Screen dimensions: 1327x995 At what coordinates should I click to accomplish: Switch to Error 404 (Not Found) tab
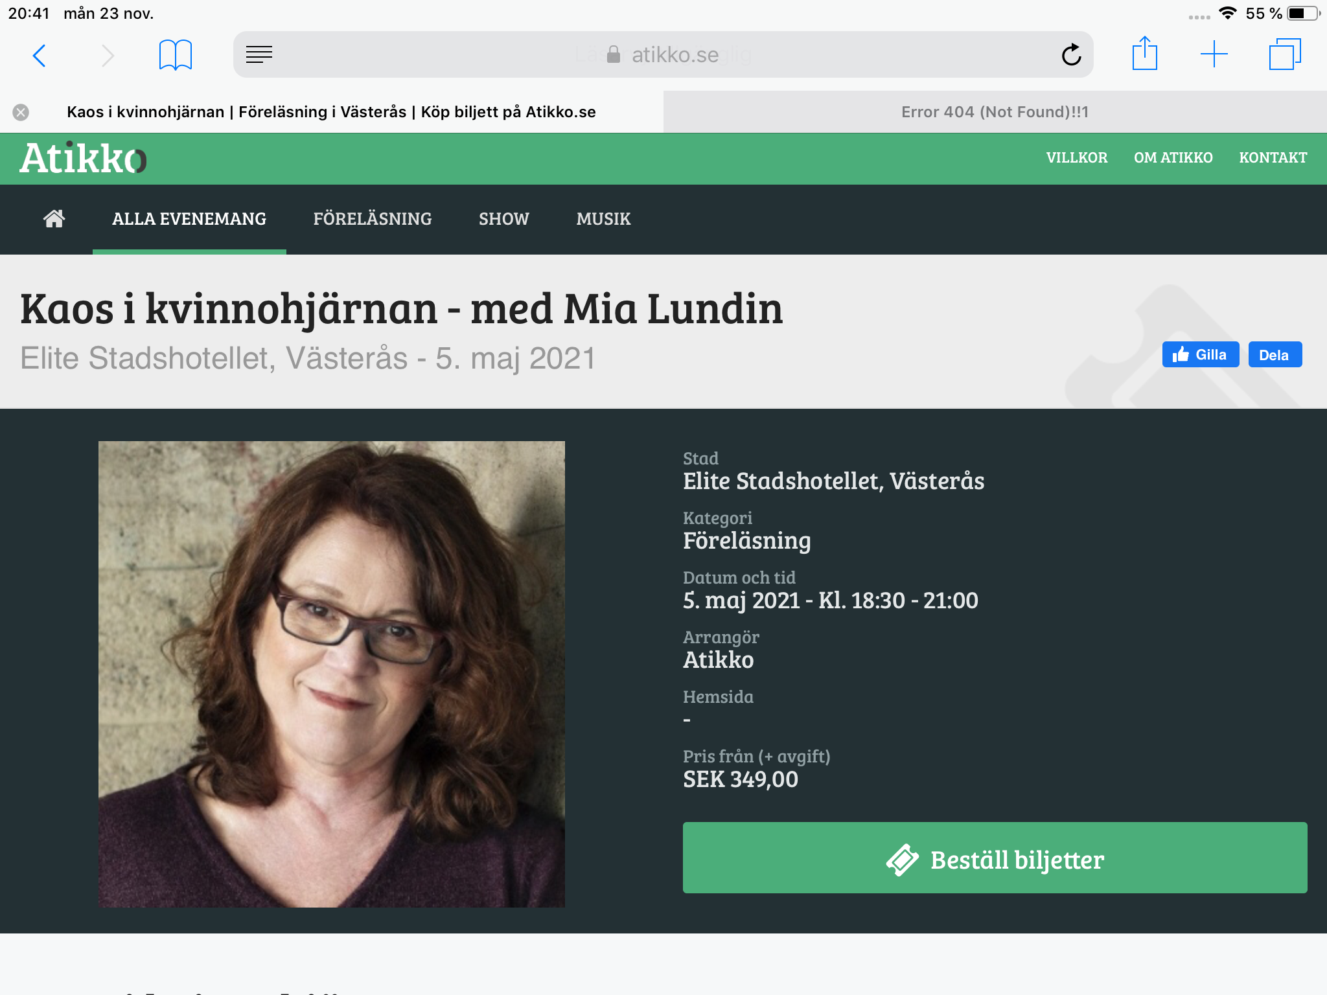[x=995, y=112]
